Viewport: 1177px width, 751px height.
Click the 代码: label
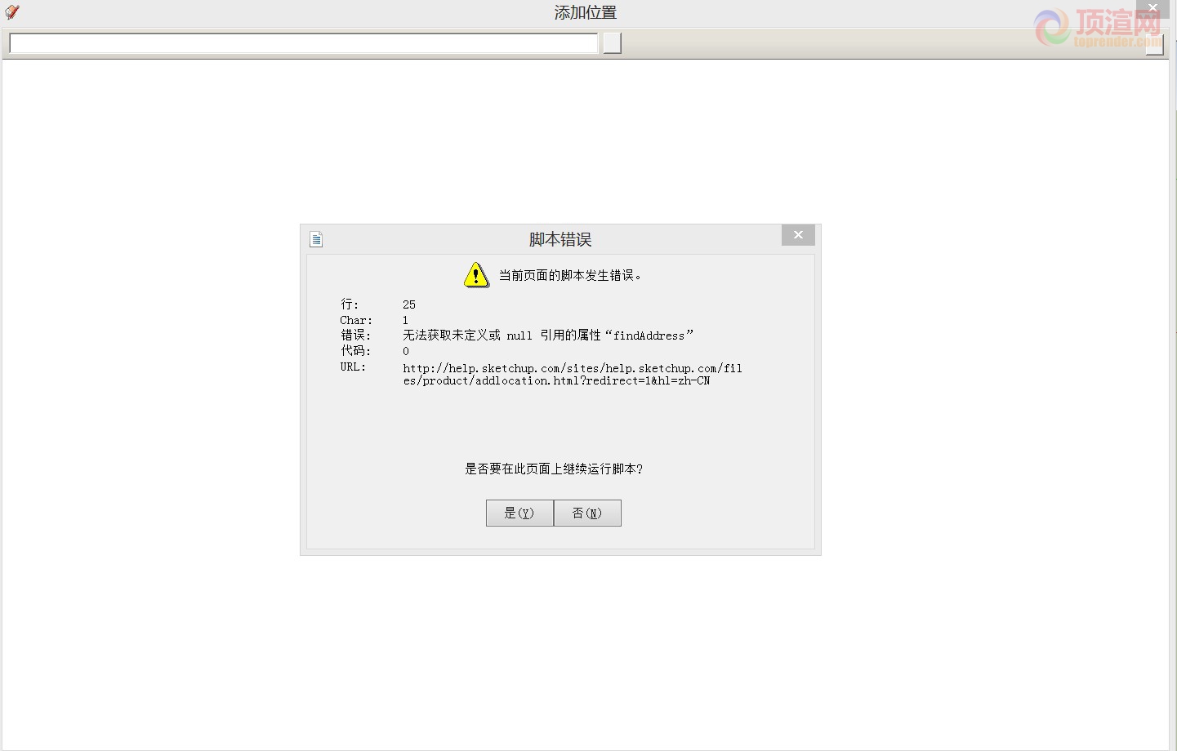356,351
